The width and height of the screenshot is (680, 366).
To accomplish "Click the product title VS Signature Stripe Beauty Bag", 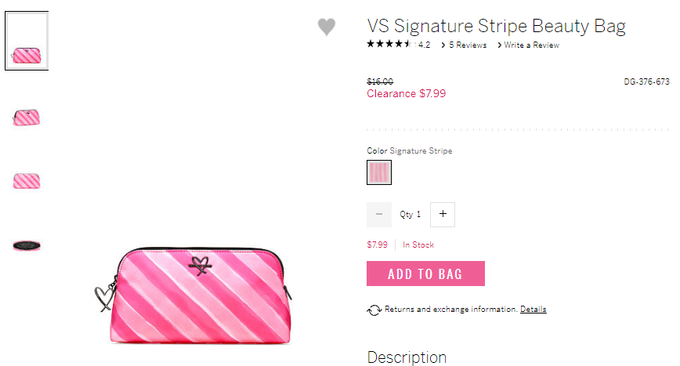I will tap(496, 27).
